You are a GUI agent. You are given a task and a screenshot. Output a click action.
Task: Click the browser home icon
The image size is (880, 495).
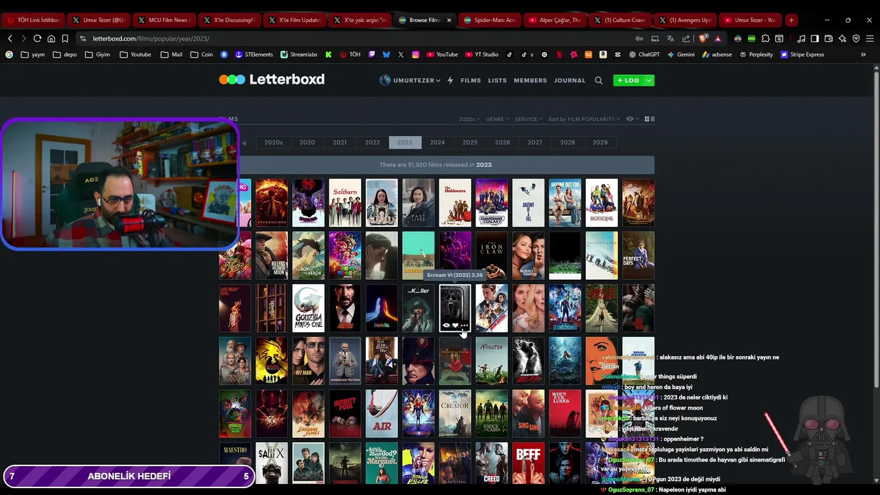tap(51, 38)
